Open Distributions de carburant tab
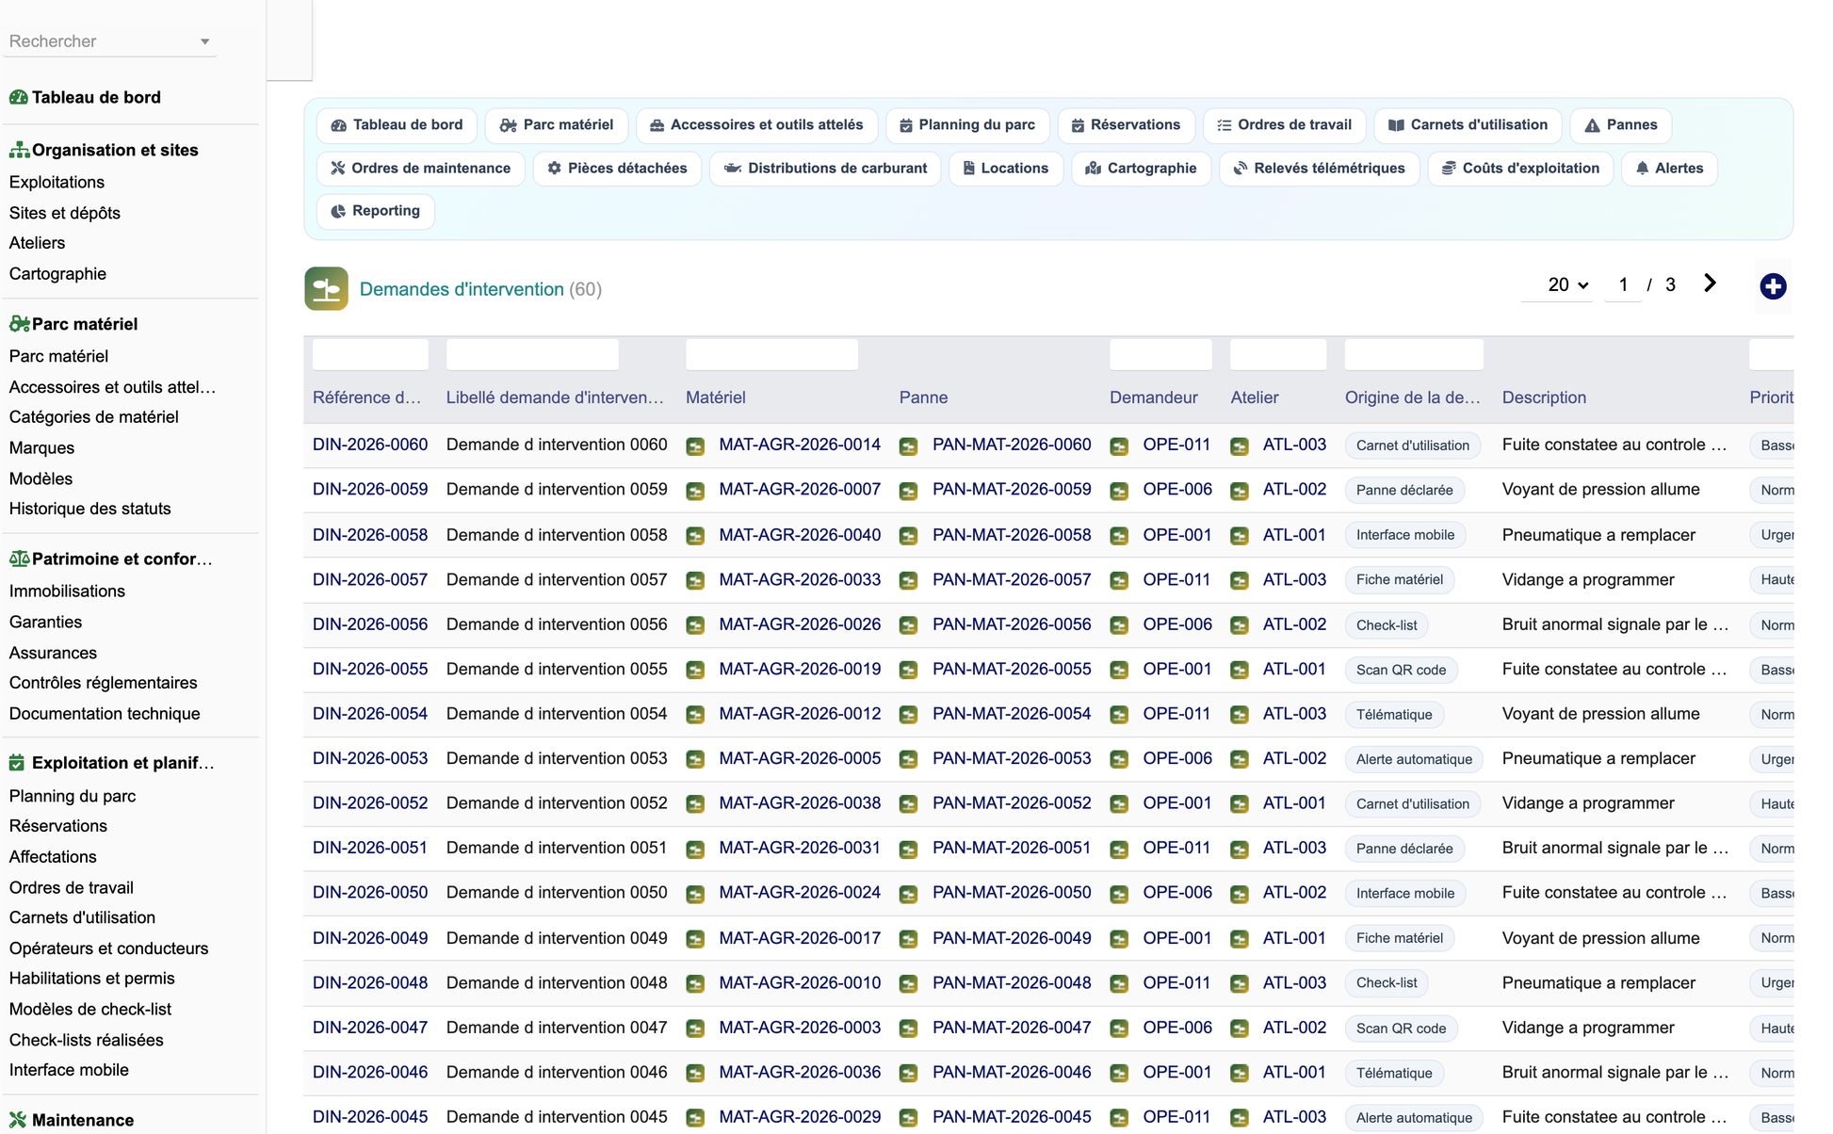Screen dimensions: 1833x1134 [825, 168]
